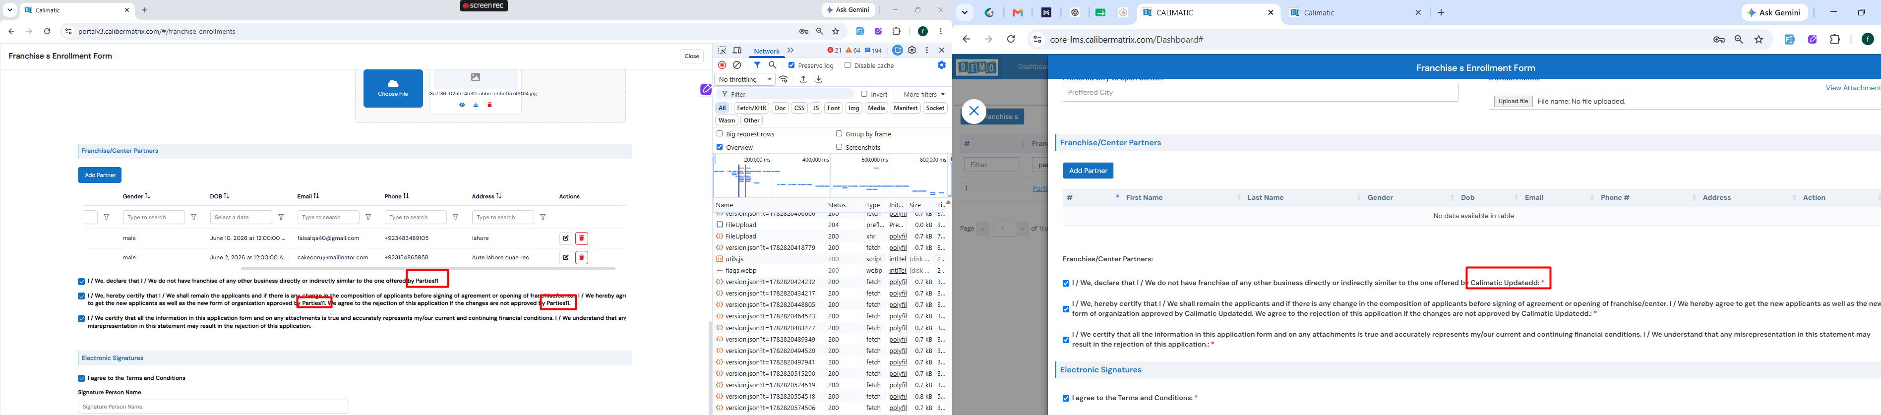The width and height of the screenshot is (1881, 415).
Task: Expand the More filters dropdown
Action: click(924, 94)
